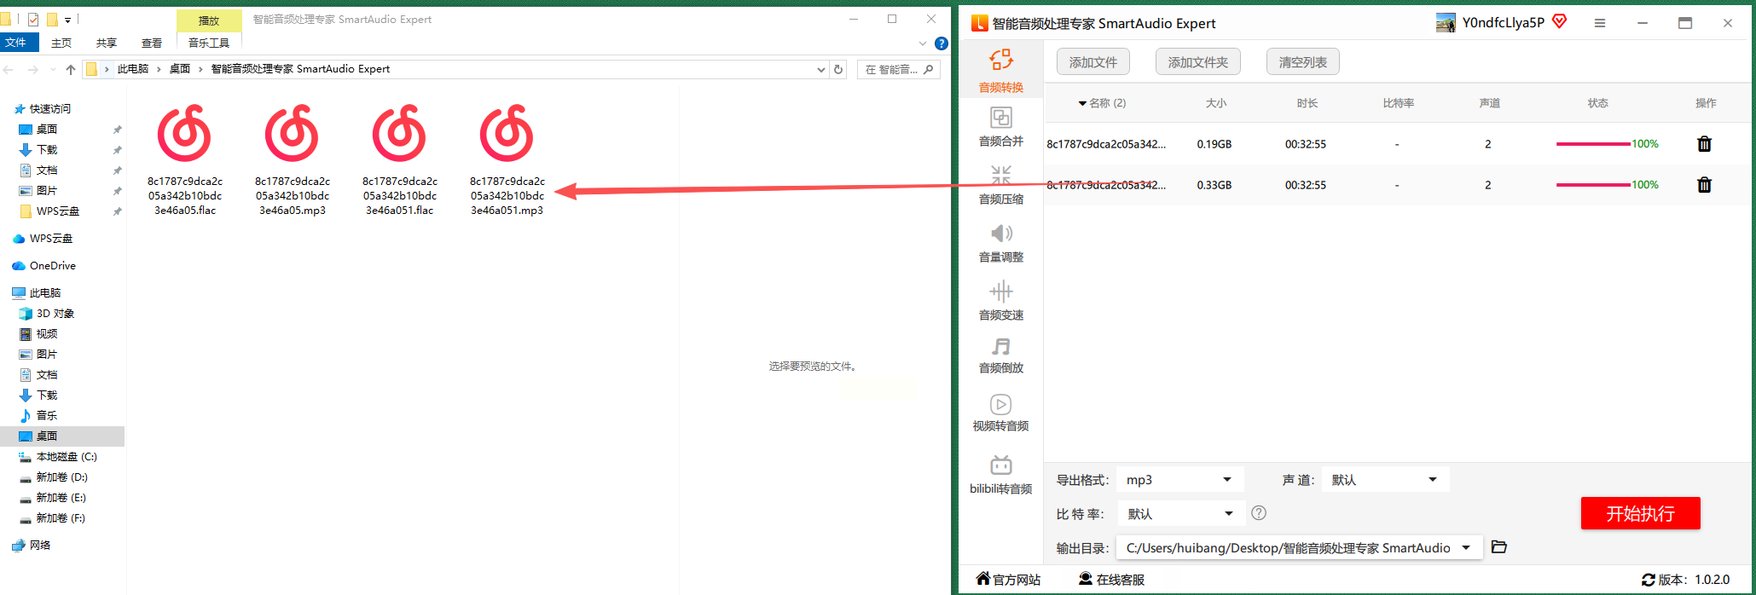Open SmartAudio hamburger menu
The width and height of the screenshot is (1756, 595).
click(1600, 23)
